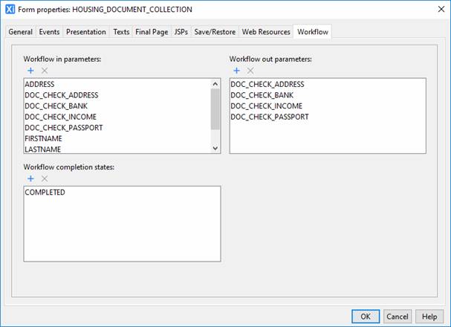Open Help for form properties
The width and height of the screenshot is (451, 327).
click(x=426, y=316)
